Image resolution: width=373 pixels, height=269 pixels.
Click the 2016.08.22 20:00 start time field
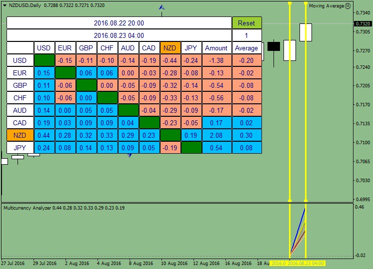(119, 23)
